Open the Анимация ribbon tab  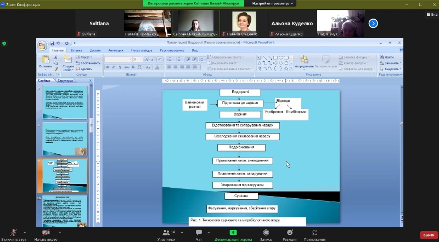click(x=116, y=50)
